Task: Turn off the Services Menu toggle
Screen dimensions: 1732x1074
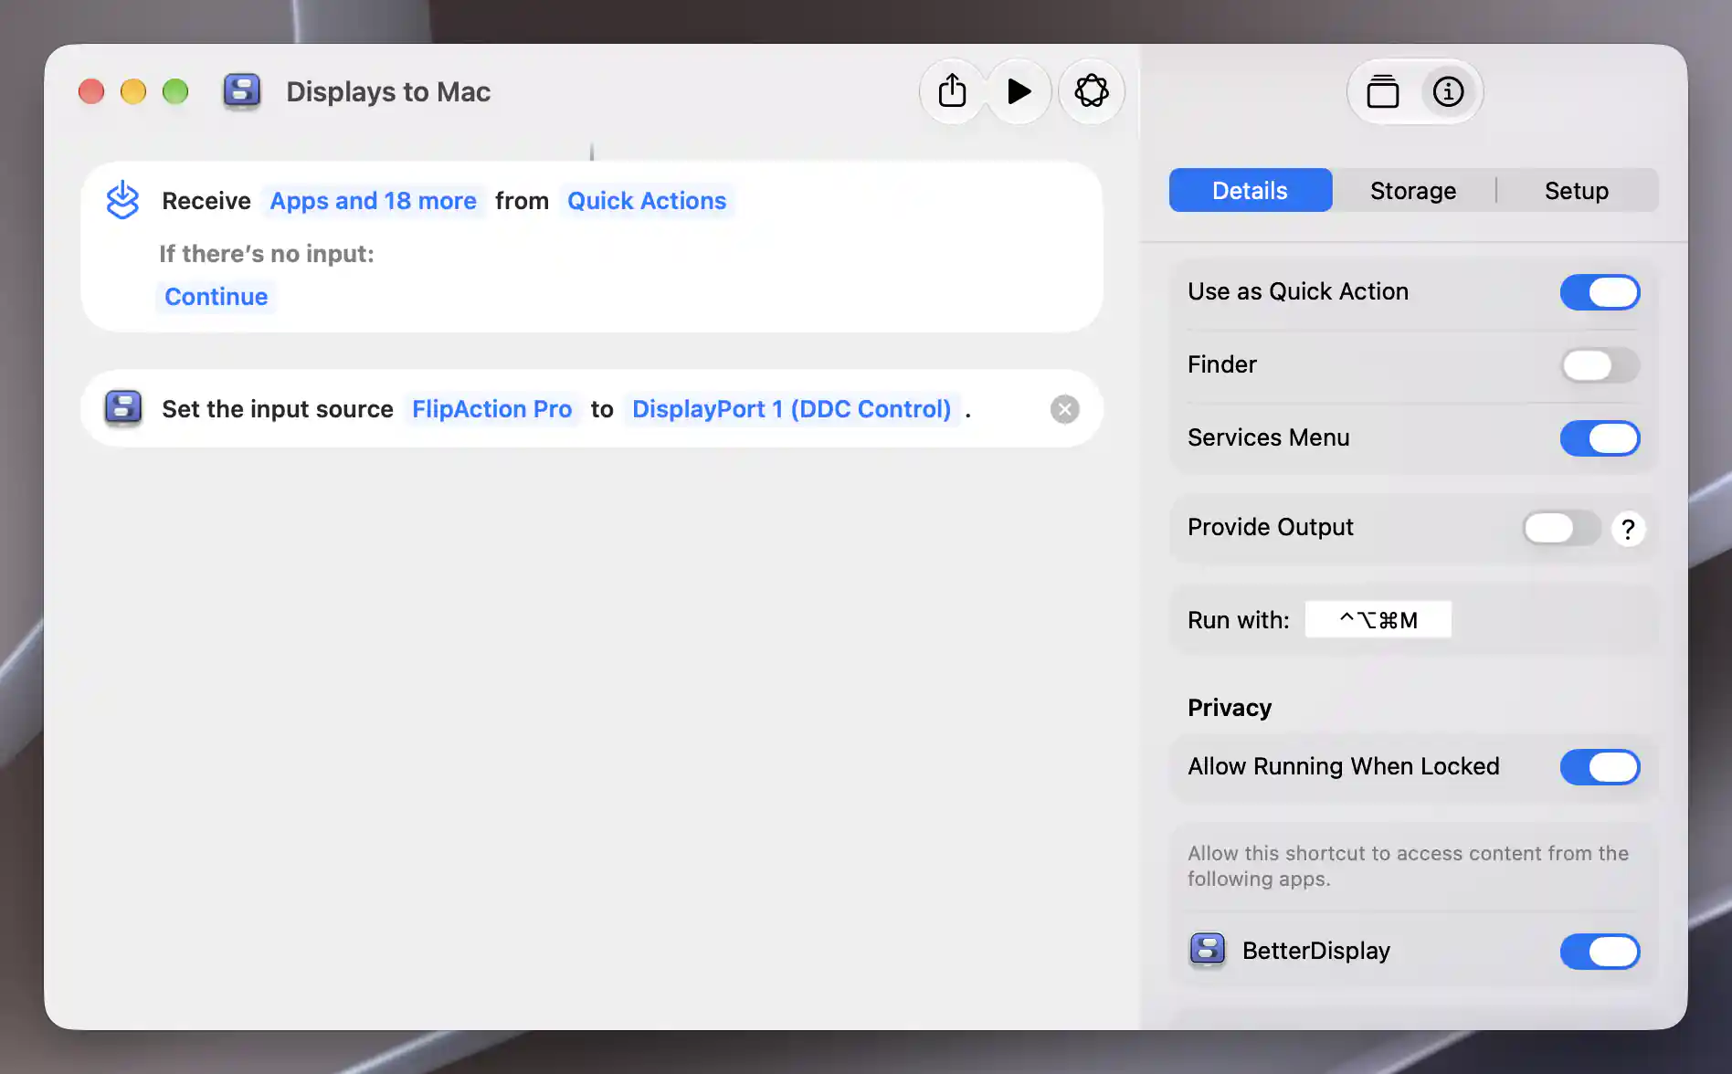Action: click(x=1600, y=438)
